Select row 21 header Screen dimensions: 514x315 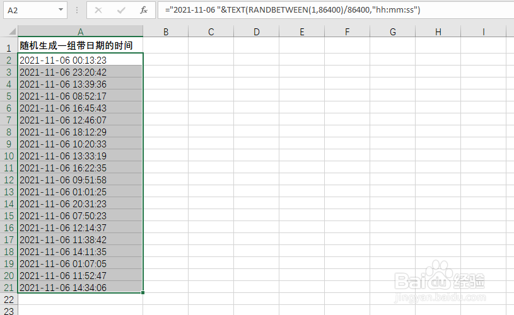tap(9, 287)
